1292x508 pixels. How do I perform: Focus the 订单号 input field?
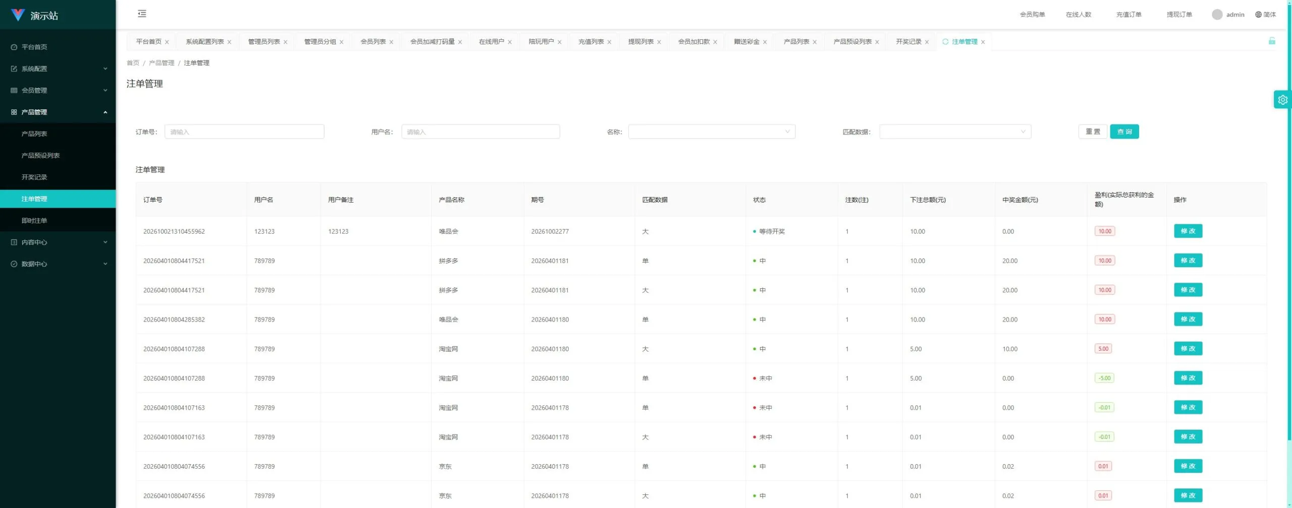point(244,132)
